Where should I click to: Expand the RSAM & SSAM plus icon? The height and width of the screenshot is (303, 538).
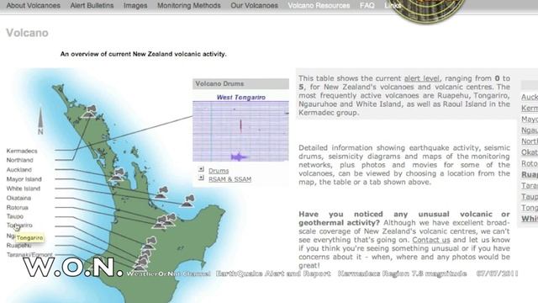(201, 178)
